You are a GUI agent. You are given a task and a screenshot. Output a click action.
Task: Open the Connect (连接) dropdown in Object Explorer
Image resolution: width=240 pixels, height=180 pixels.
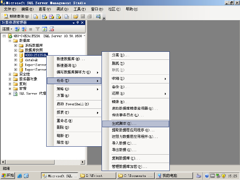[7, 29]
